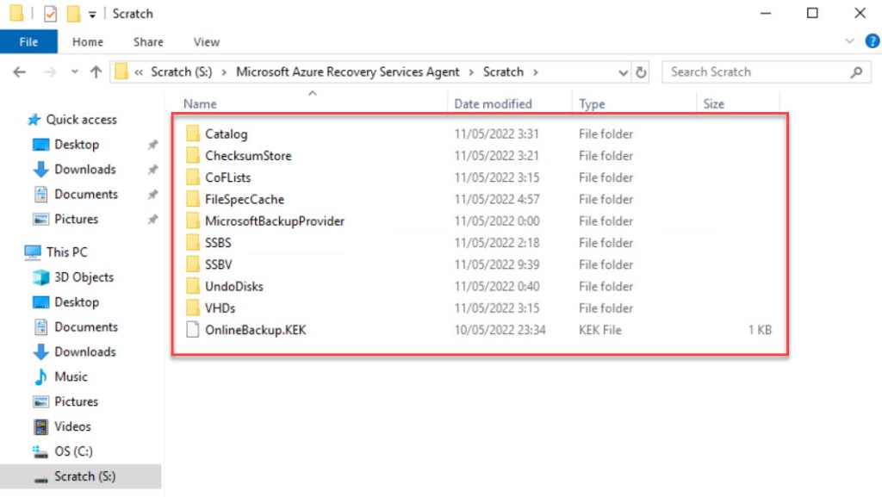The height and width of the screenshot is (497, 882).
Task: Open the UndoDisks folder
Action: click(x=233, y=287)
